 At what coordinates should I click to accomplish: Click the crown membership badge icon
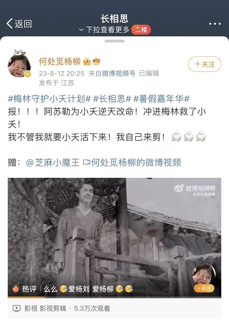click(87, 61)
